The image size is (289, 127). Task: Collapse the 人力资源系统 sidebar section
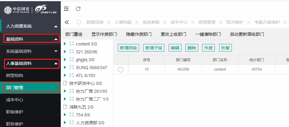[30, 26]
